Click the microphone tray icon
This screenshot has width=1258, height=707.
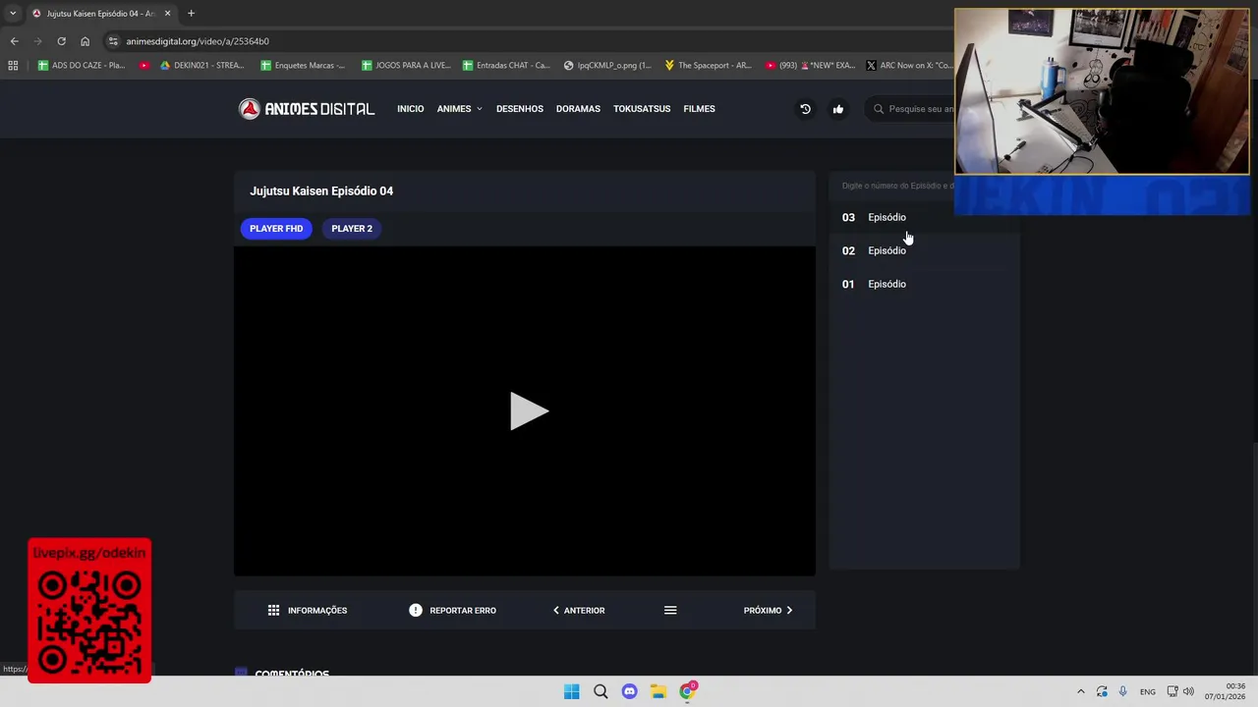1123,691
